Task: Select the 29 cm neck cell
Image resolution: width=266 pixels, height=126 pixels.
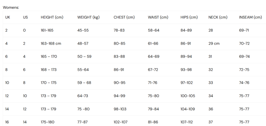Action: [x=214, y=44]
